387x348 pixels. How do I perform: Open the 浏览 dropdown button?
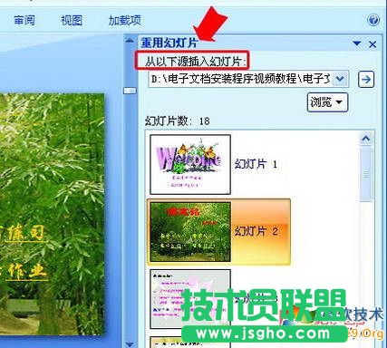(x=327, y=102)
